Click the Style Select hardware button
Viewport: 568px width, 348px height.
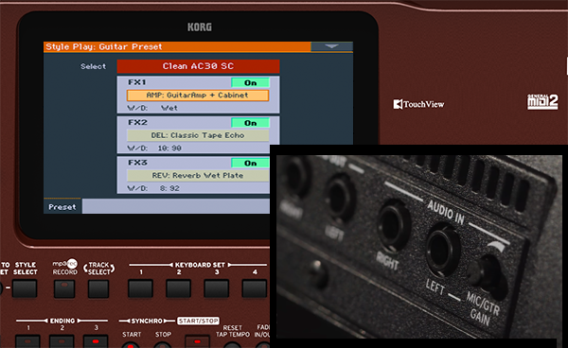[25, 288]
